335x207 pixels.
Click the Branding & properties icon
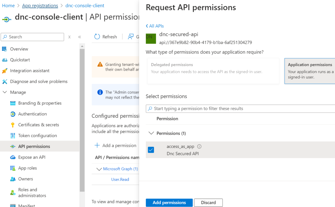[x=13, y=103]
